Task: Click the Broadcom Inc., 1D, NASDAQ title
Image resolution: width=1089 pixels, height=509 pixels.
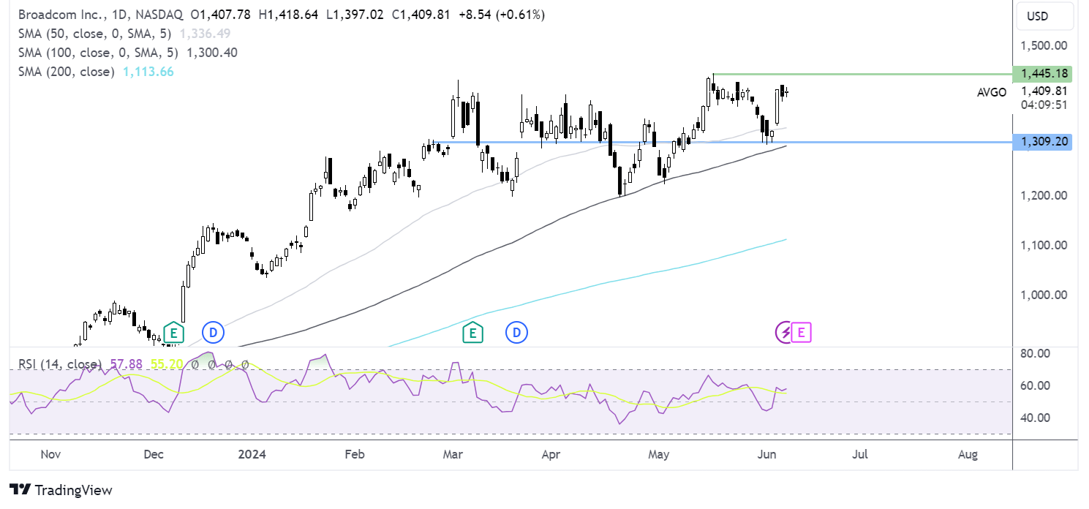Action: coord(99,15)
